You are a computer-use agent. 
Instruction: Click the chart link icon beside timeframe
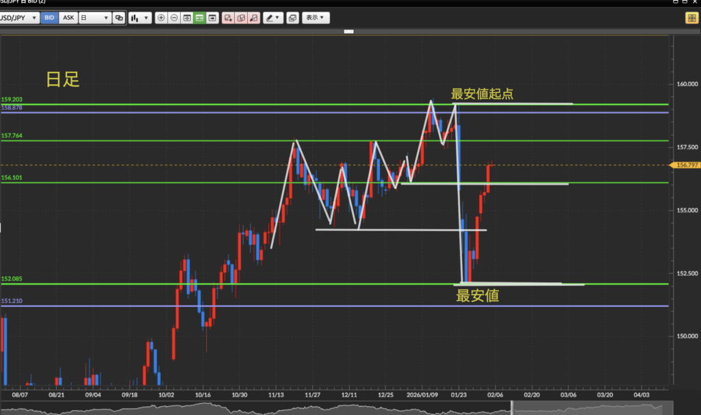tap(119, 18)
